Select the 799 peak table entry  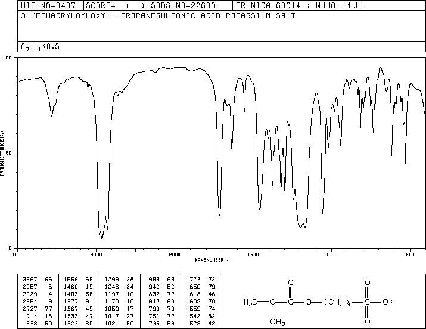pyautogui.click(x=161, y=309)
